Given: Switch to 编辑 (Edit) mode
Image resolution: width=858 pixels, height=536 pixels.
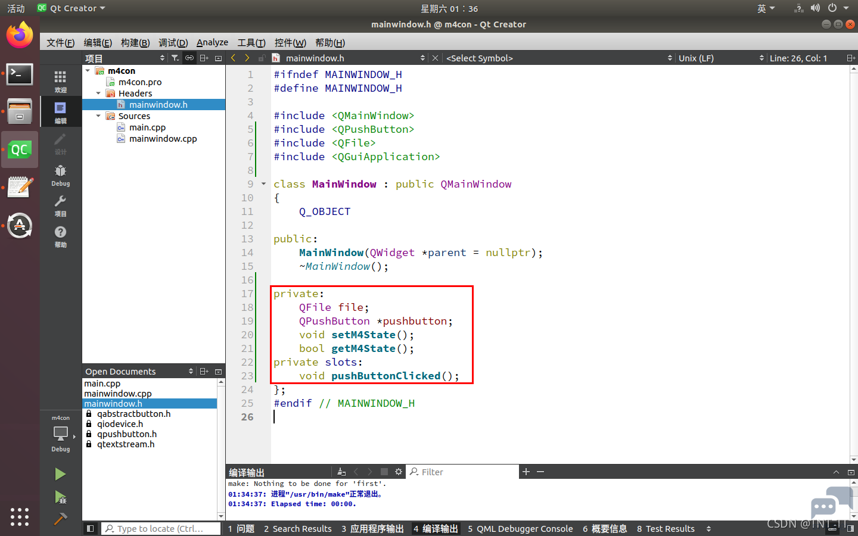Looking at the screenshot, I should tap(60, 111).
